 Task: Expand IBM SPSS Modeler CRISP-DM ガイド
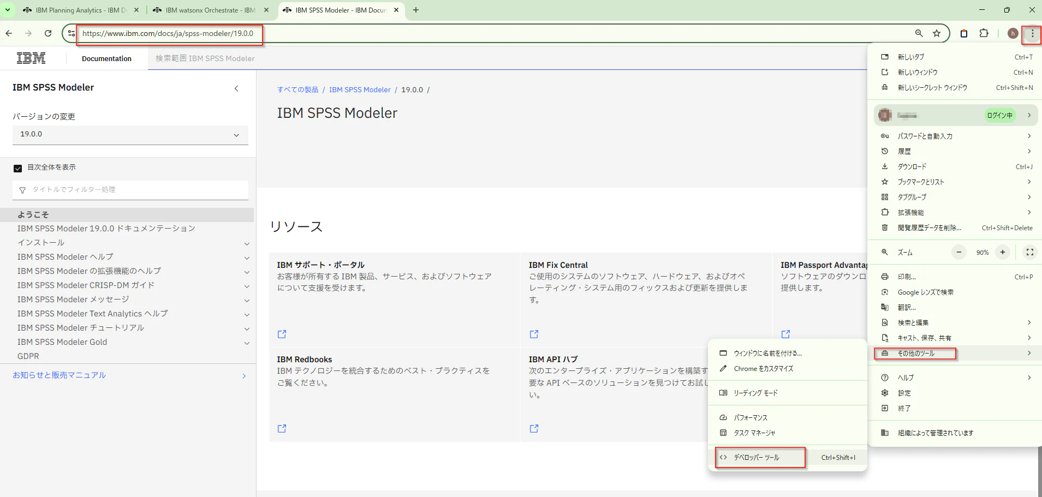click(x=247, y=286)
